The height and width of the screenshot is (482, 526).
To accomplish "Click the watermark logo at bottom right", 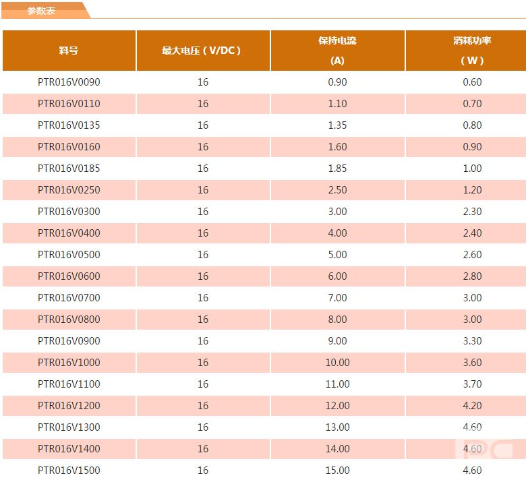I will click(484, 450).
